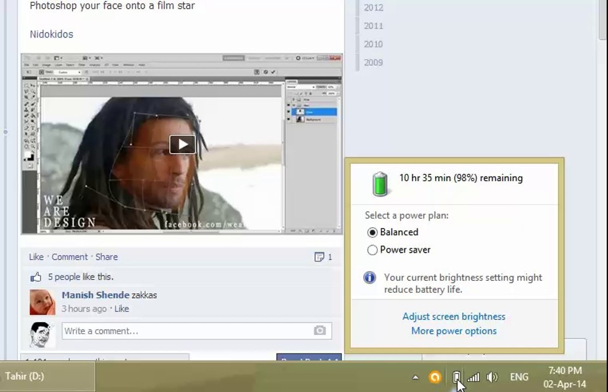Attach a photo using camera icon
The image size is (608, 392).
coord(320,330)
